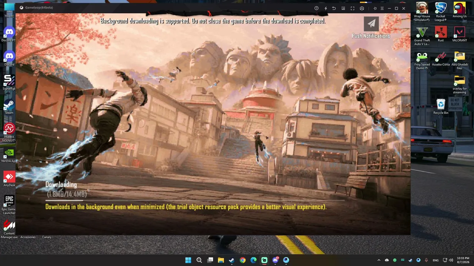Screen dimensions: 474x266
Task: Select the Wrap House Simulator desktop icon
Action: pyautogui.click(x=422, y=12)
